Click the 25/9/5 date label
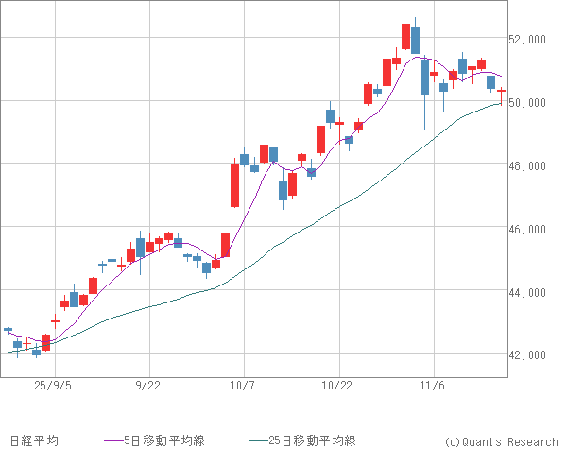 51,386
